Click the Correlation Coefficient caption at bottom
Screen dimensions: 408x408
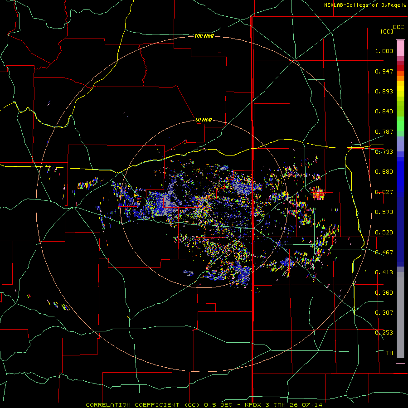[204, 405]
